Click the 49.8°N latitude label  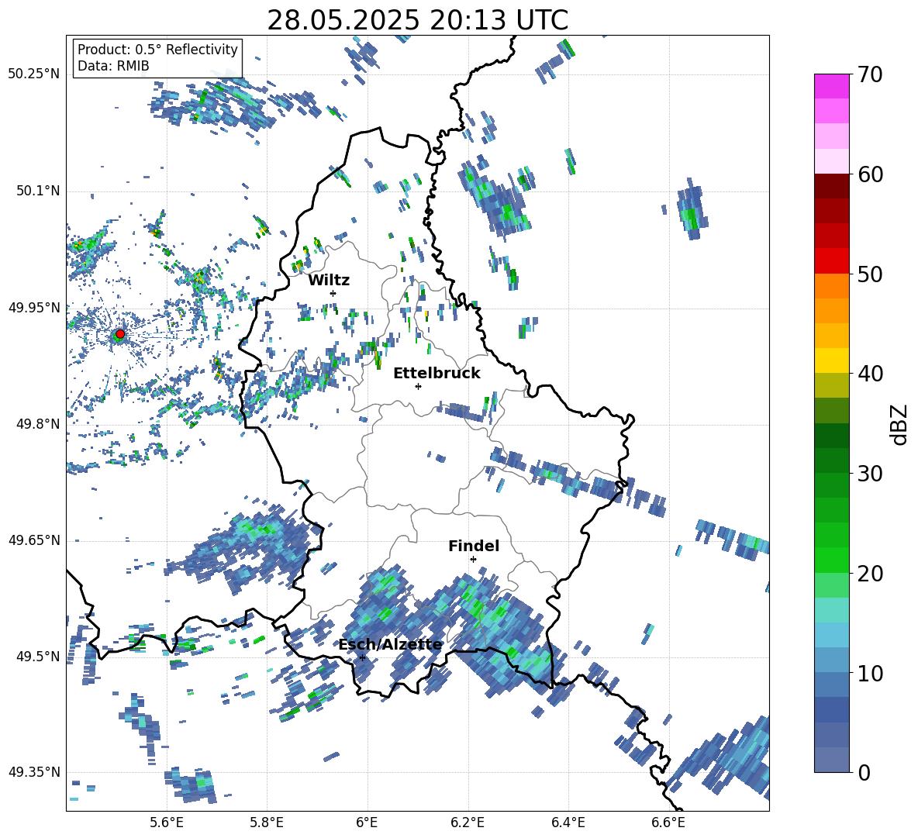click(37, 424)
